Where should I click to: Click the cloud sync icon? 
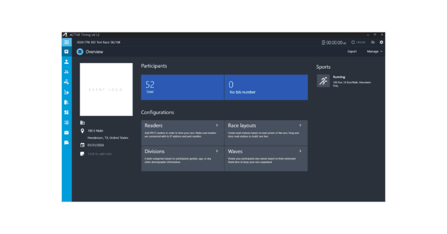click(373, 42)
